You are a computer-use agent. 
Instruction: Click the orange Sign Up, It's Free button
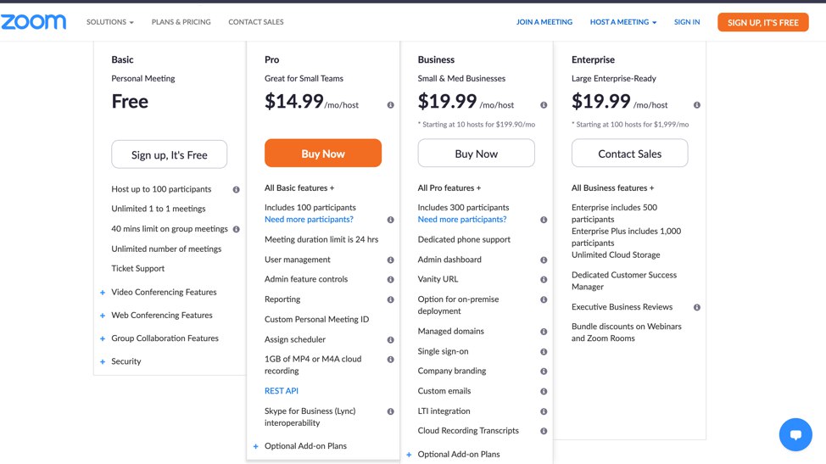(762, 22)
